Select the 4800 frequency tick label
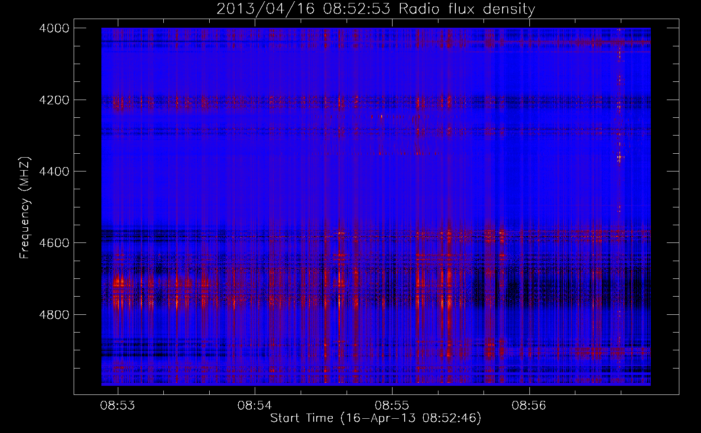 [x=54, y=314]
